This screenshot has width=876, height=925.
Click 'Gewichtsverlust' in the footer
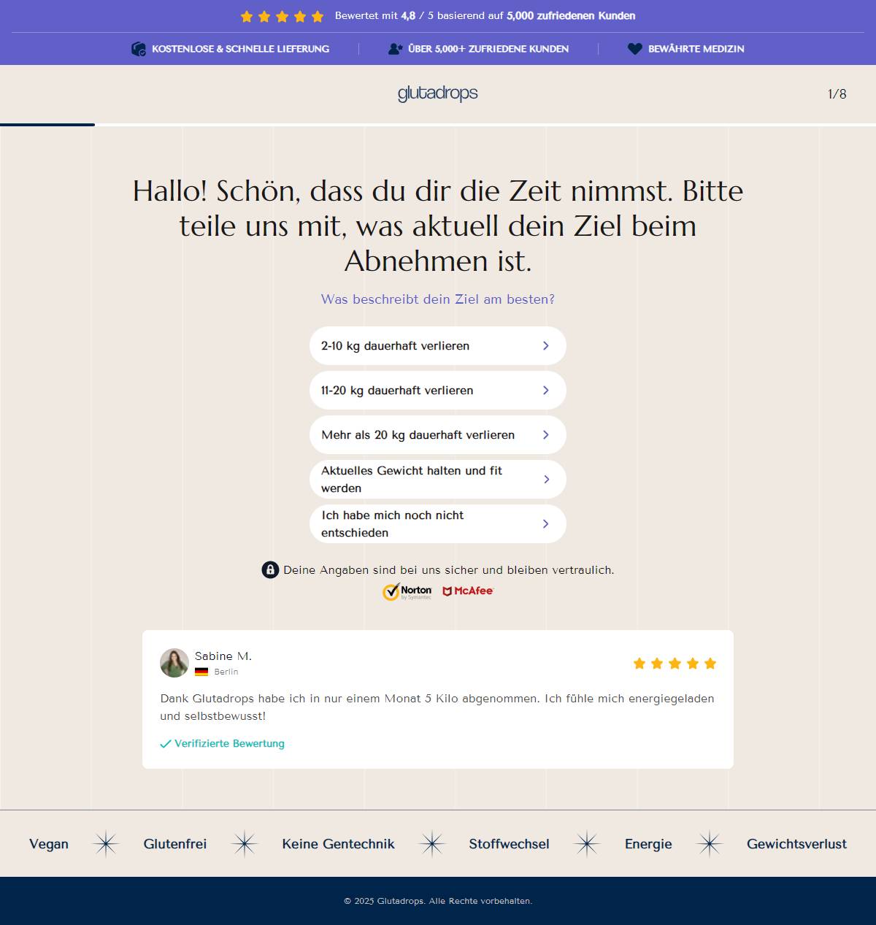click(796, 844)
